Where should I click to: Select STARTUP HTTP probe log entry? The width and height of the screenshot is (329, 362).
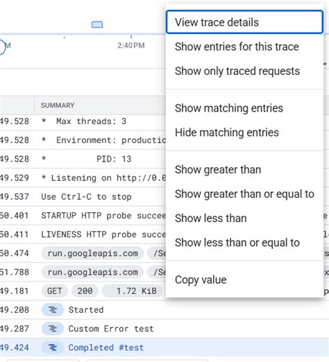(103, 216)
